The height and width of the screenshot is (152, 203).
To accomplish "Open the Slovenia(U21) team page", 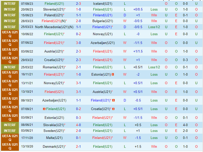I will 53,9.
